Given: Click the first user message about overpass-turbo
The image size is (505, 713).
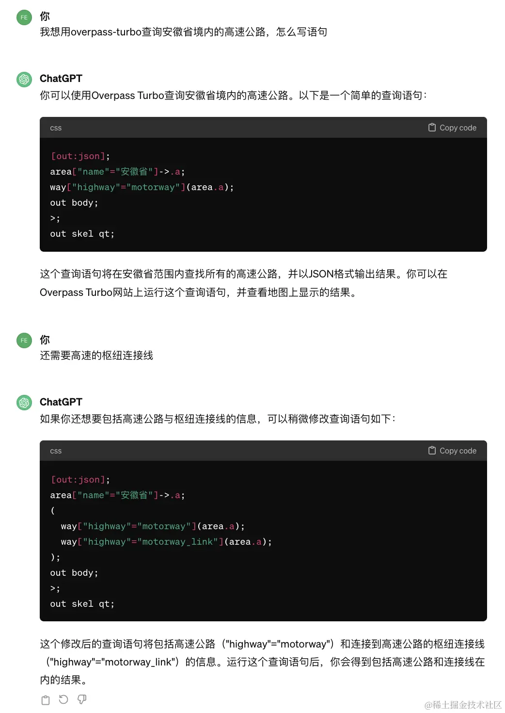Looking at the screenshot, I should [183, 32].
